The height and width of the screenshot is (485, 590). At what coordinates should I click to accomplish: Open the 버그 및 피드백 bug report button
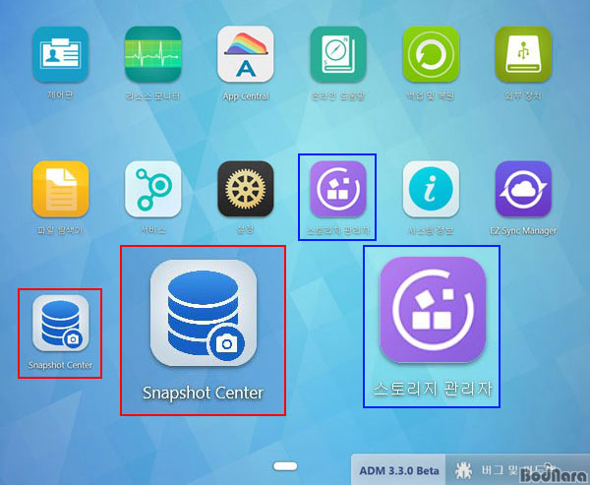[517, 470]
